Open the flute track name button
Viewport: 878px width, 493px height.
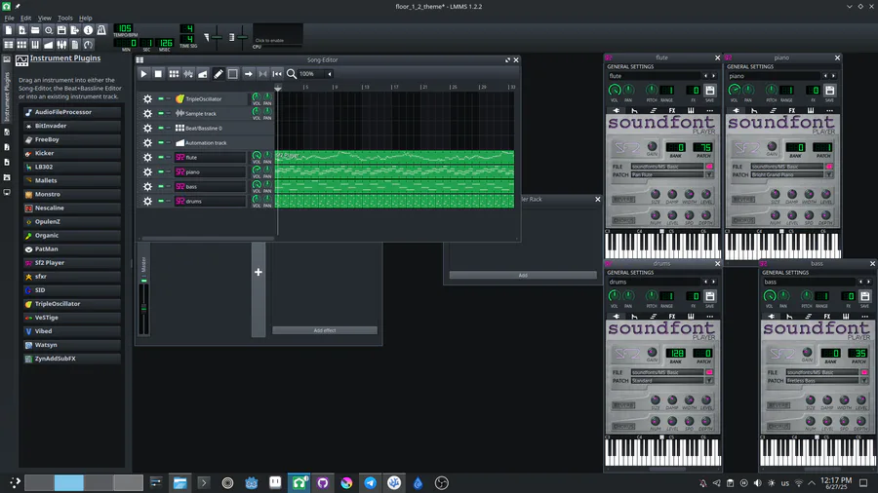[210, 158]
